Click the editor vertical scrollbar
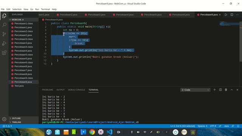 [240, 42]
